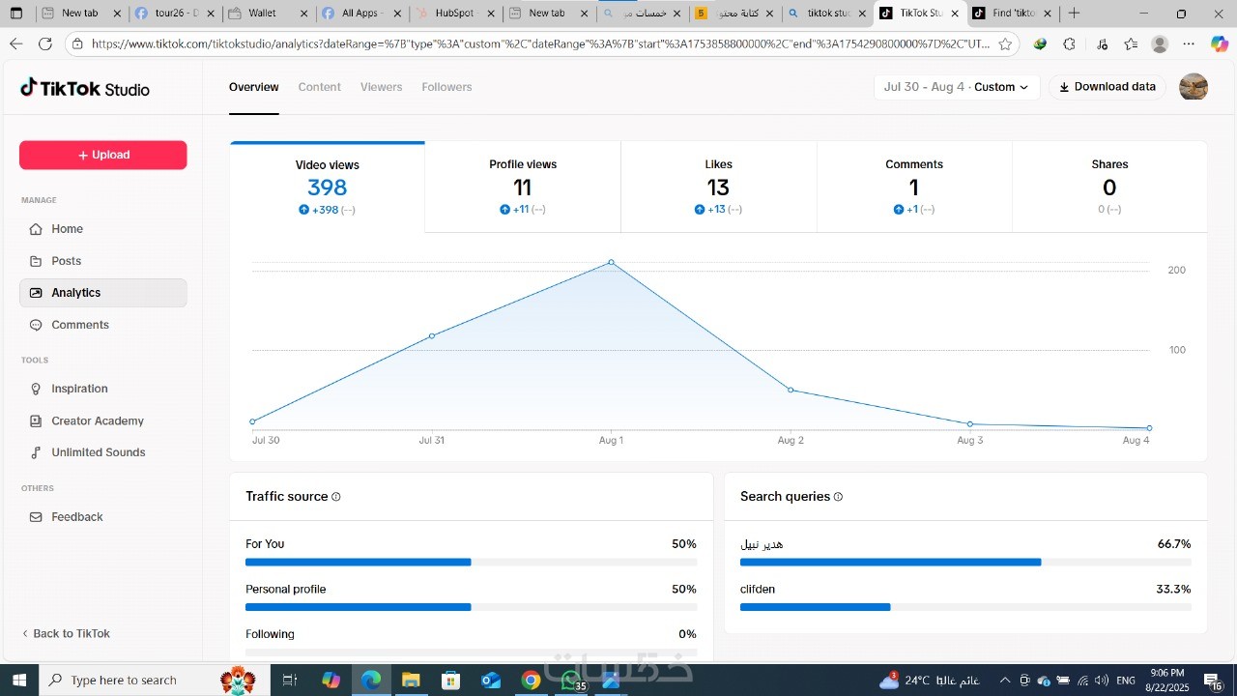Image resolution: width=1237 pixels, height=696 pixels.
Task: Click the Upload button
Action: (x=103, y=155)
